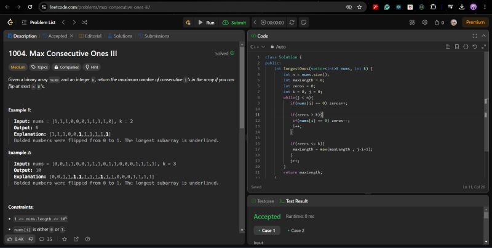Reset code to default with the undo icon
Viewport: 492px width, 248px height.
[x=474, y=47]
